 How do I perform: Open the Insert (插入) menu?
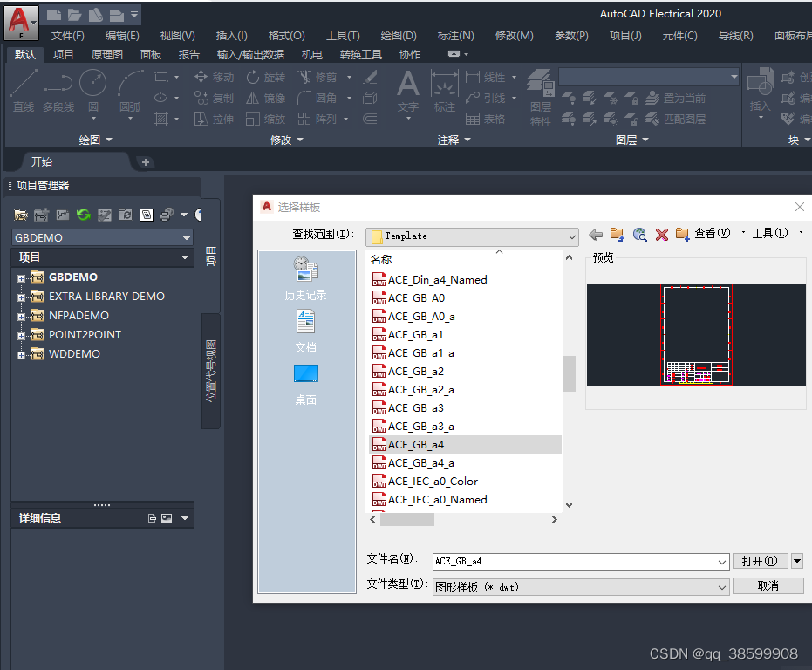click(231, 35)
